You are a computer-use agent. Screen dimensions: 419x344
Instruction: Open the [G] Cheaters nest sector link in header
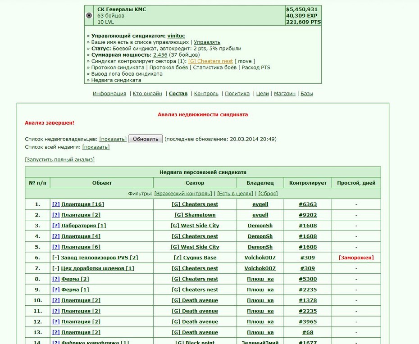pos(210,61)
